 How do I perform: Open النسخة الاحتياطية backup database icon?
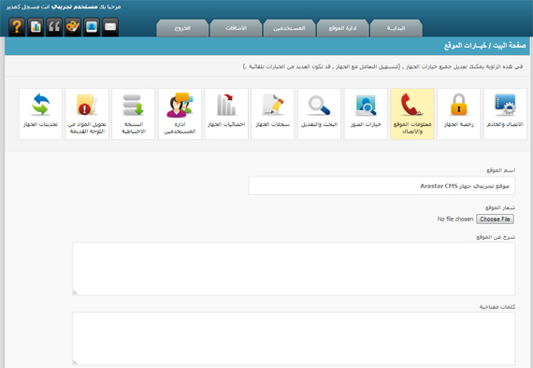(133, 114)
